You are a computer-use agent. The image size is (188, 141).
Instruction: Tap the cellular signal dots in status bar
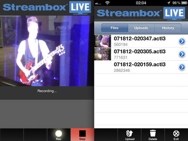click(98, 4)
